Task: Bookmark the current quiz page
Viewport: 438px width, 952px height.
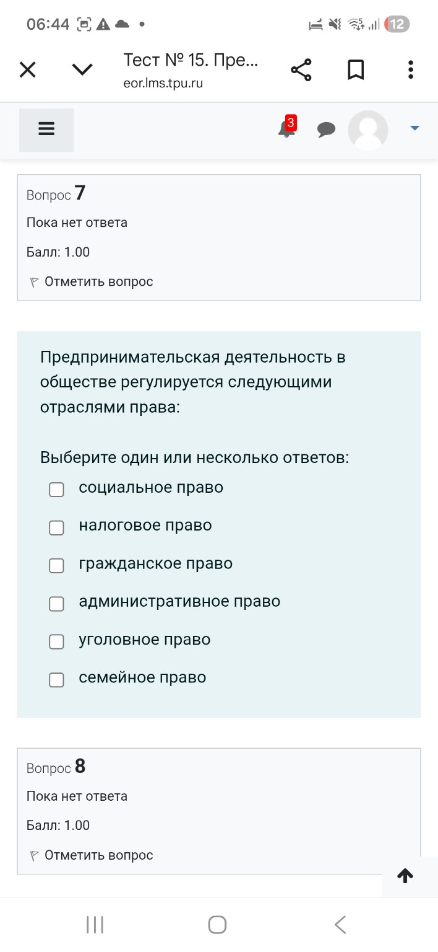Action: (356, 69)
